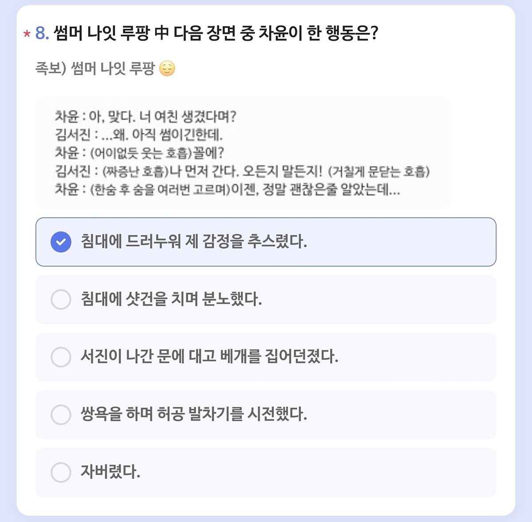Pick the '자버렸다.' radio circle
The width and height of the screenshot is (532, 522).
tap(61, 472)
